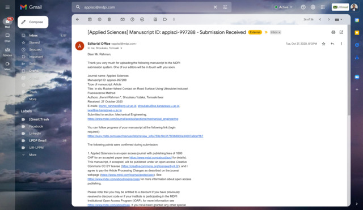Screen dimensions: 363x210
Task: Open Spaces in the left rail
Action: click(x=7, y=52)
